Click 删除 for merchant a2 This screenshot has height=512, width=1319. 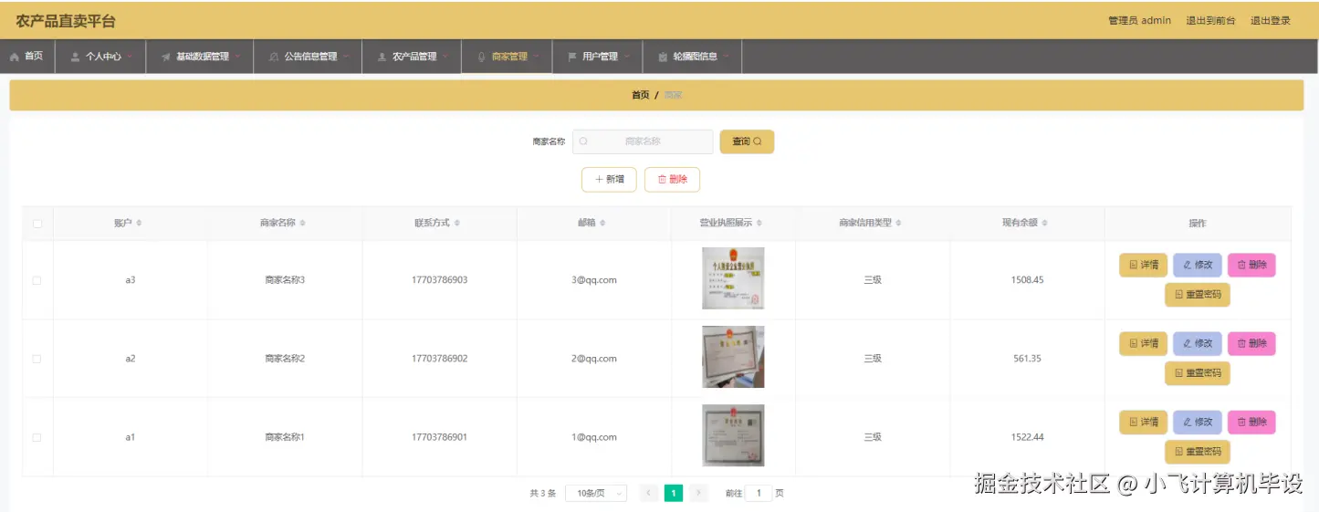tap(1251, 343)
